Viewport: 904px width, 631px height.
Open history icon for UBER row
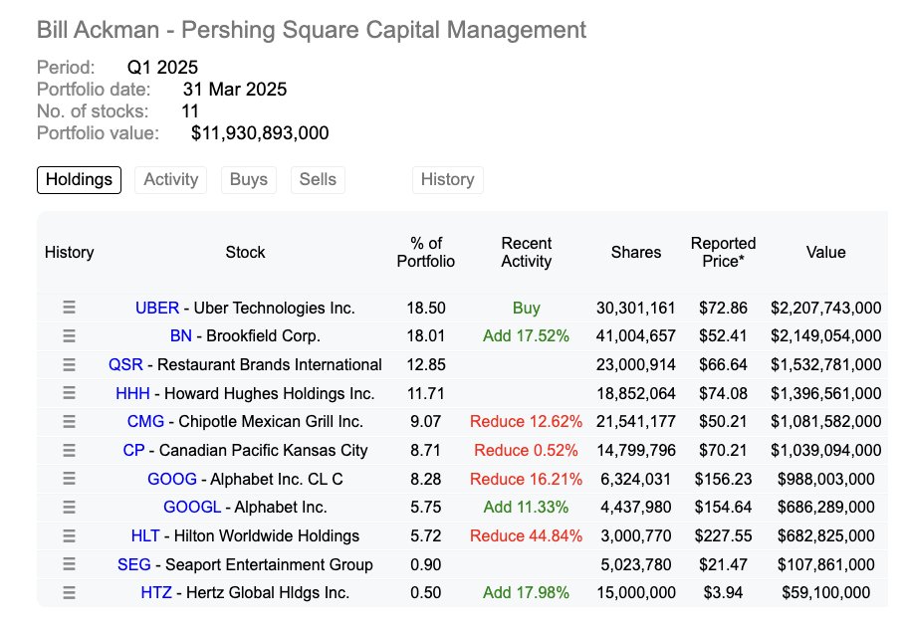click(69, 308)
